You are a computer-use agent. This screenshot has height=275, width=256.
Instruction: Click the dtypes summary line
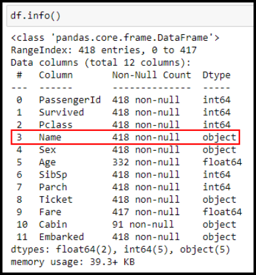(120, 249)
